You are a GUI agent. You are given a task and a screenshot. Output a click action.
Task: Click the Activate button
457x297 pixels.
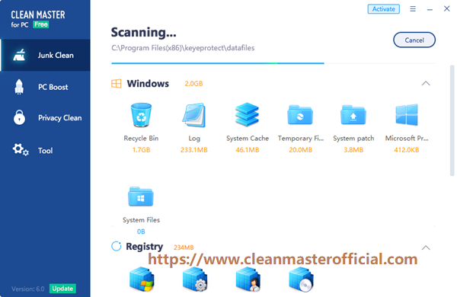(x=384, y=9)
